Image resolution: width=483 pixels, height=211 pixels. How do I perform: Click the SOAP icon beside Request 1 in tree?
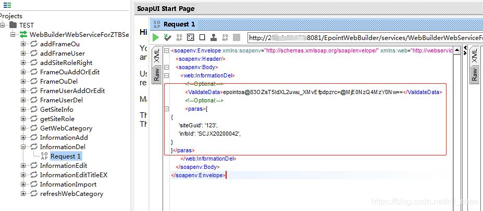[44, 156]
